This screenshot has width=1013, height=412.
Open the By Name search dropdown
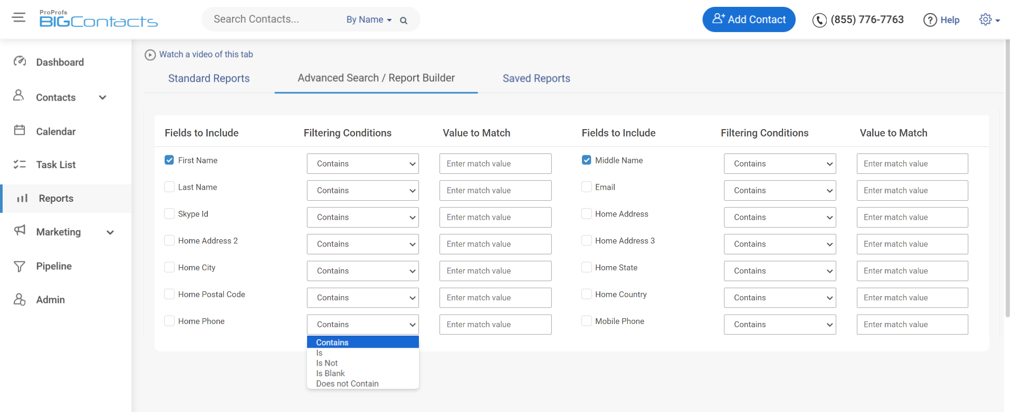pyautogui.click(x=369, y=19)
